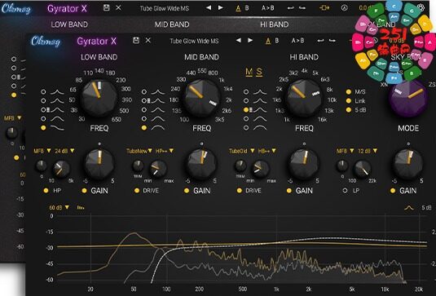Click the front window preset name Tube Glow Wide MS
The width and height of the screenshot is (436, 296).
click(x=194, y=41)
